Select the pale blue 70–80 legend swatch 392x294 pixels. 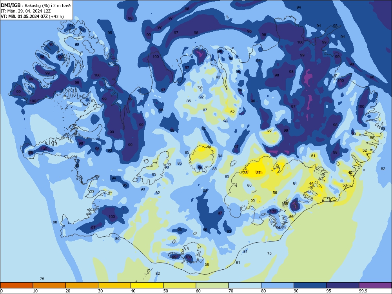[245, 285]
